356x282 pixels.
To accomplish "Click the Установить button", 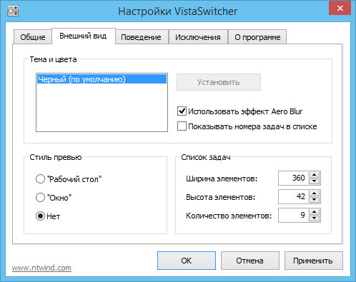I will [219, 82].
